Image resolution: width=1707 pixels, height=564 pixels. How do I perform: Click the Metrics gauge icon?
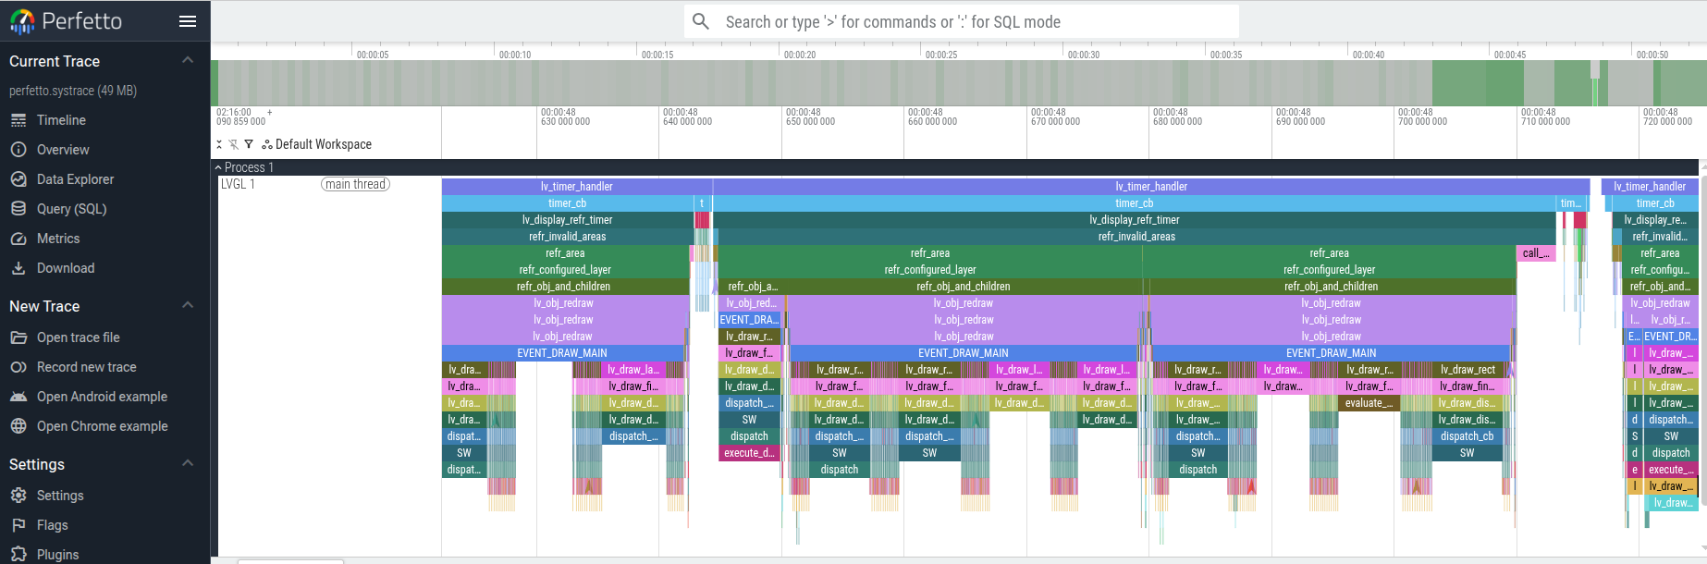18,239
